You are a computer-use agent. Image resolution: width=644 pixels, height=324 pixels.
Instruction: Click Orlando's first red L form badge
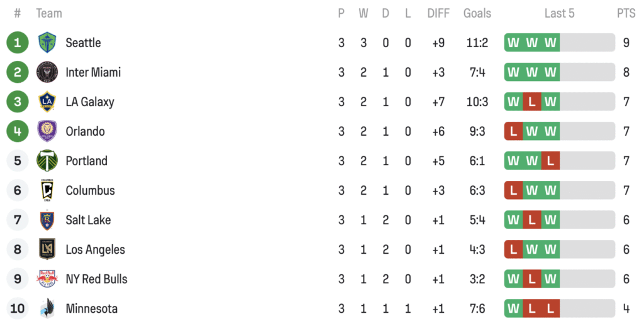513,131
